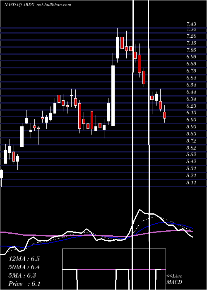Click the 7.05 price axis label
The image size is (207, 290).
[191, 50]
